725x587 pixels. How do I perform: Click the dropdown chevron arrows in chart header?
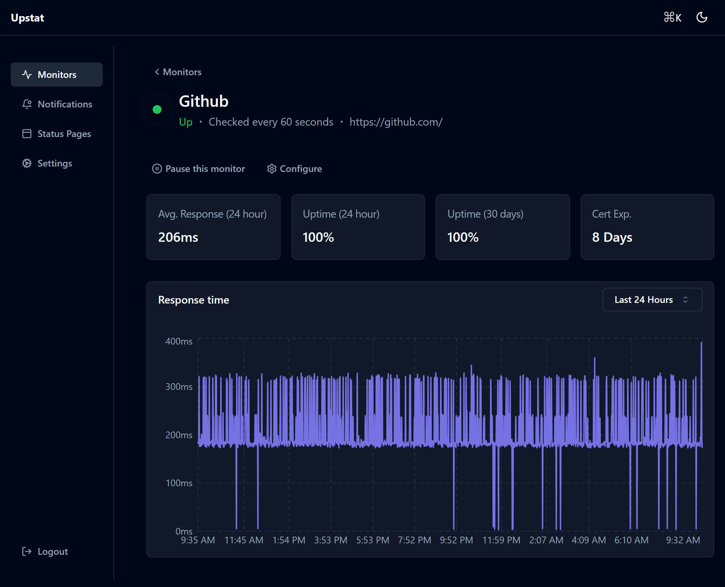(x=685, y=300)
